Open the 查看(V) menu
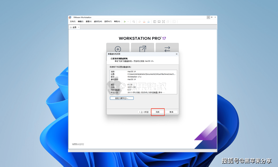 (x=89, y=21)
